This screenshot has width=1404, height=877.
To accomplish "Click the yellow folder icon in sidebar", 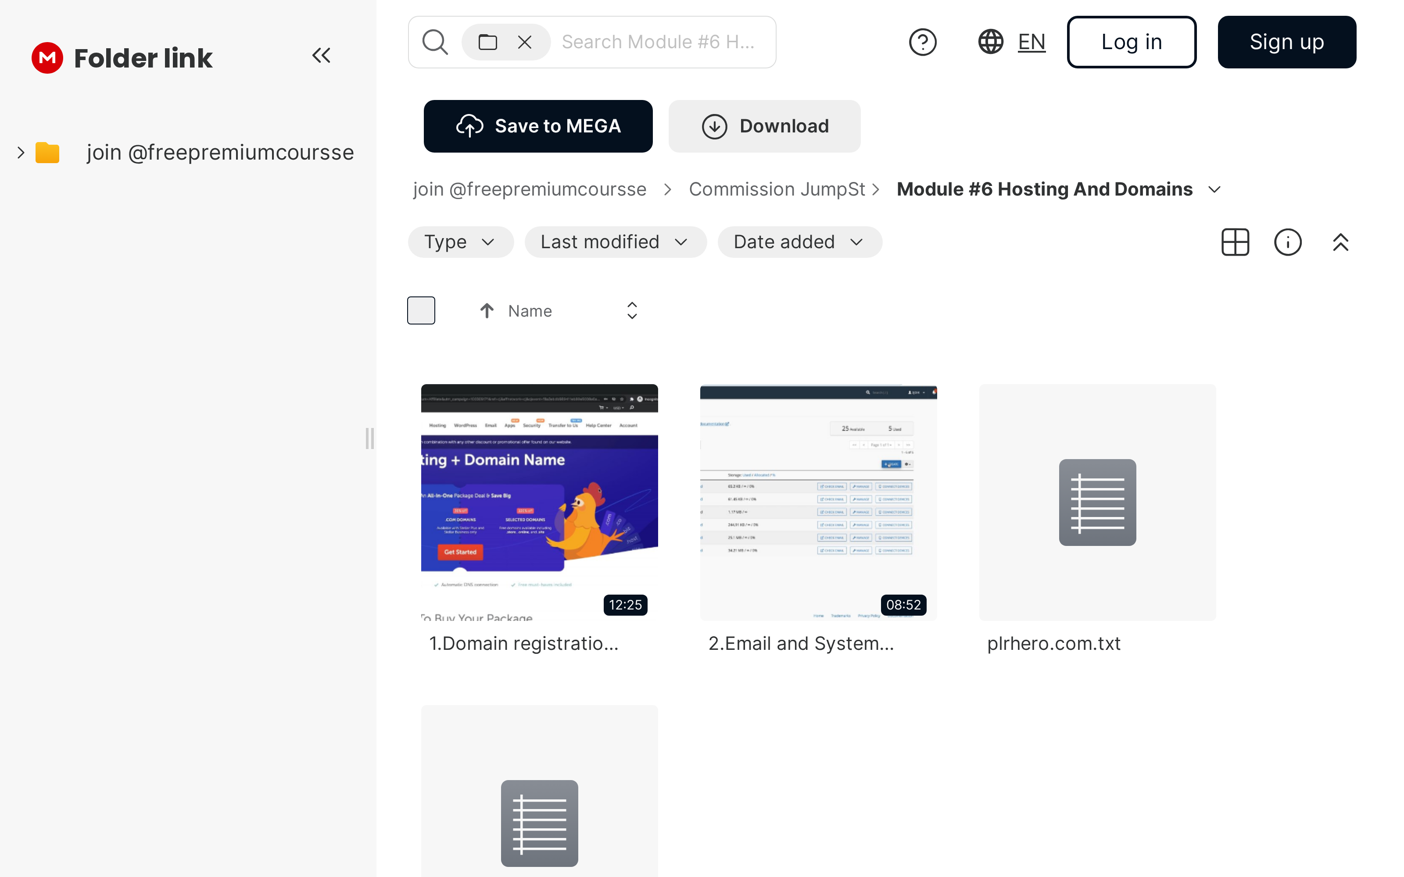I will (47, 153).
